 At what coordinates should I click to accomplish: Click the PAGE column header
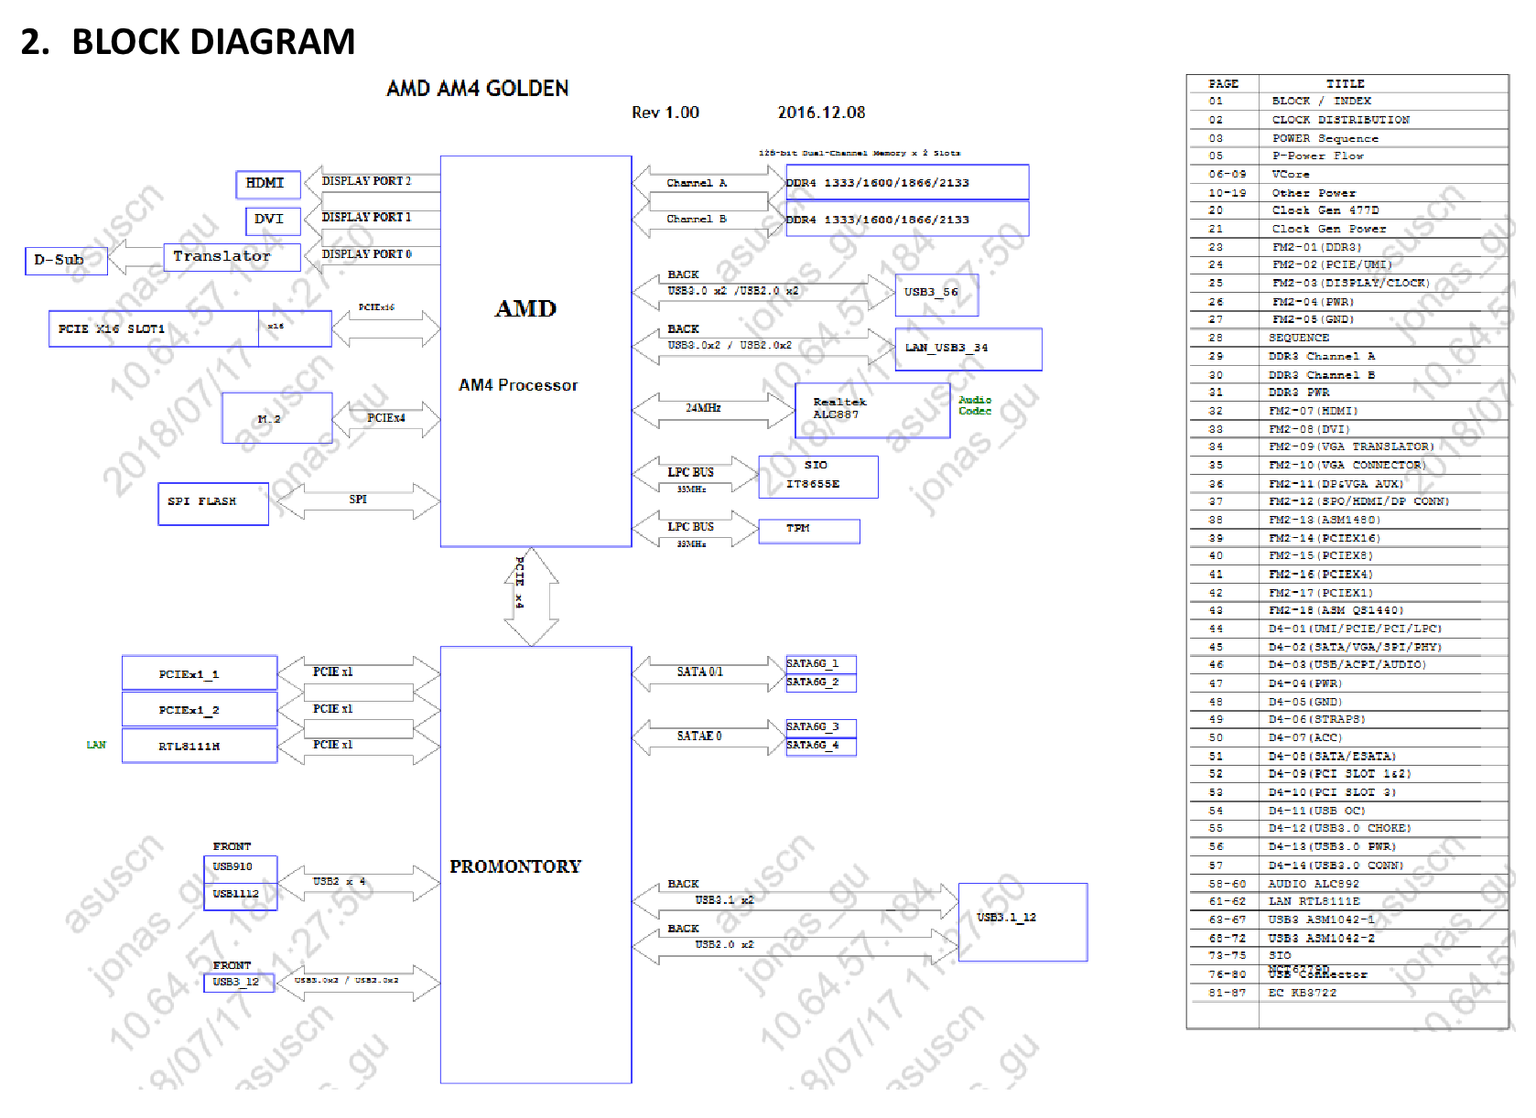tap(1223, 83)
